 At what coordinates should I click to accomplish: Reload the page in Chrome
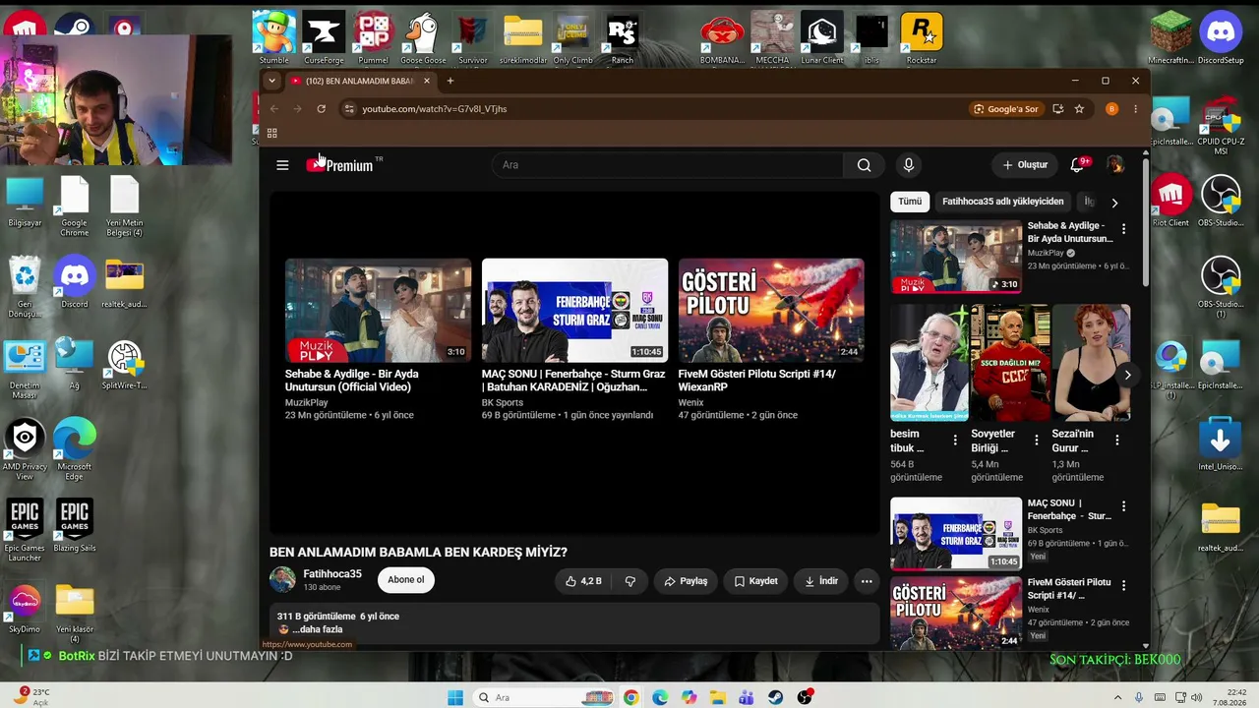321,109
